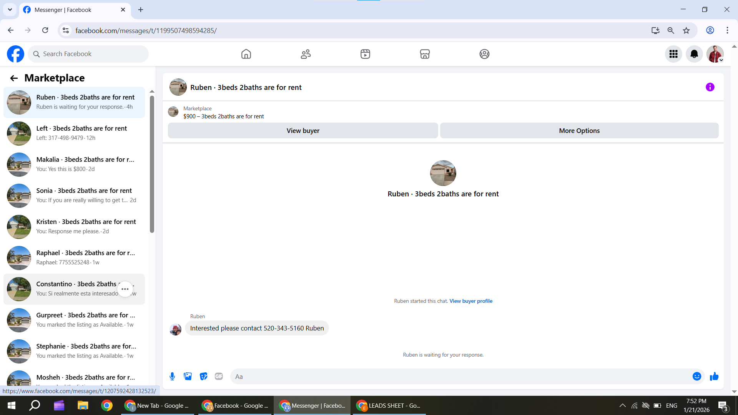Open the GIF picker
The width and height of the screenshot is (738, 415).
tap(219, 377)
